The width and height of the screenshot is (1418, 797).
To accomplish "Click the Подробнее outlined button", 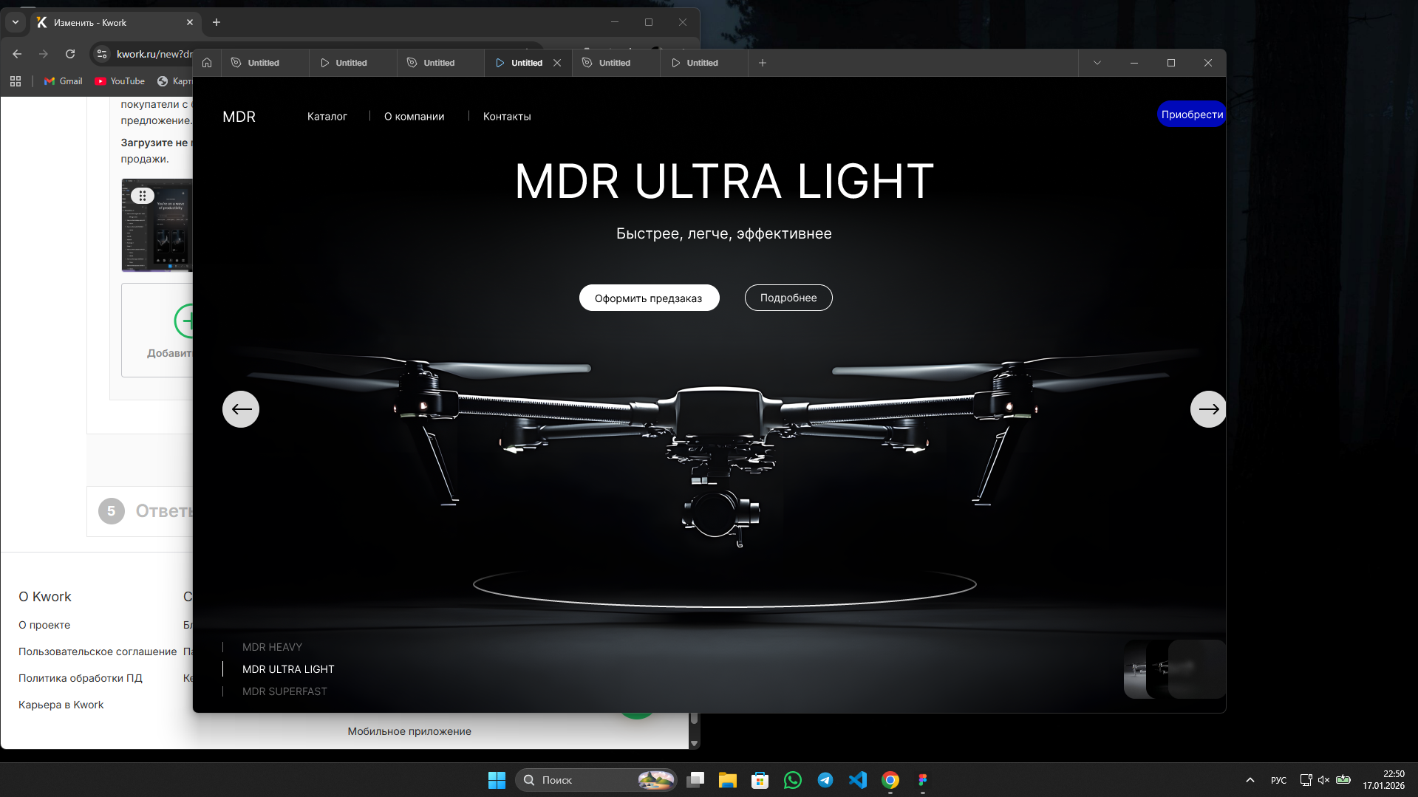I will (788, 298).
